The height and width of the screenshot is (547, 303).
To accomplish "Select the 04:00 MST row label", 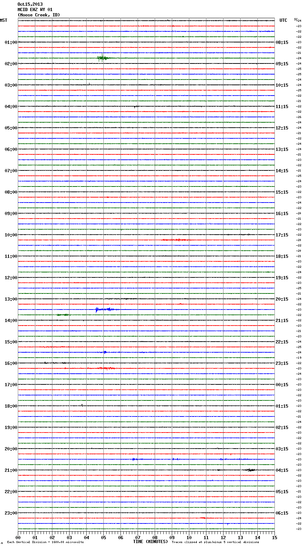I will tap(11, 107).
